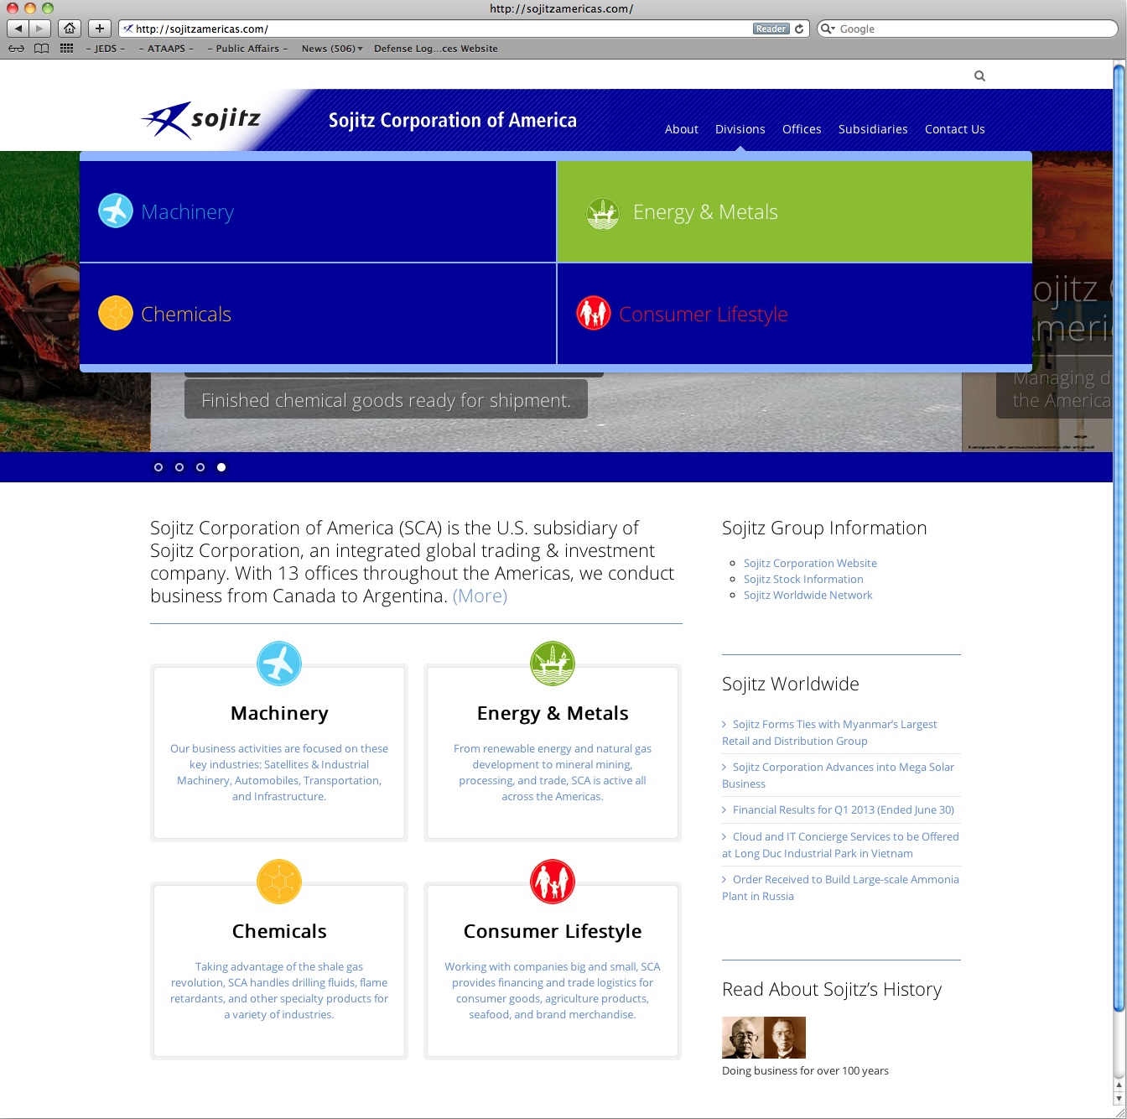Click the red family icon above the Consumer Lifestyle card

coord(553,882)
